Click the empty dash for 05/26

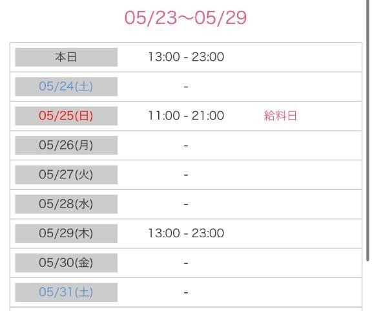[x=186, y=145]
